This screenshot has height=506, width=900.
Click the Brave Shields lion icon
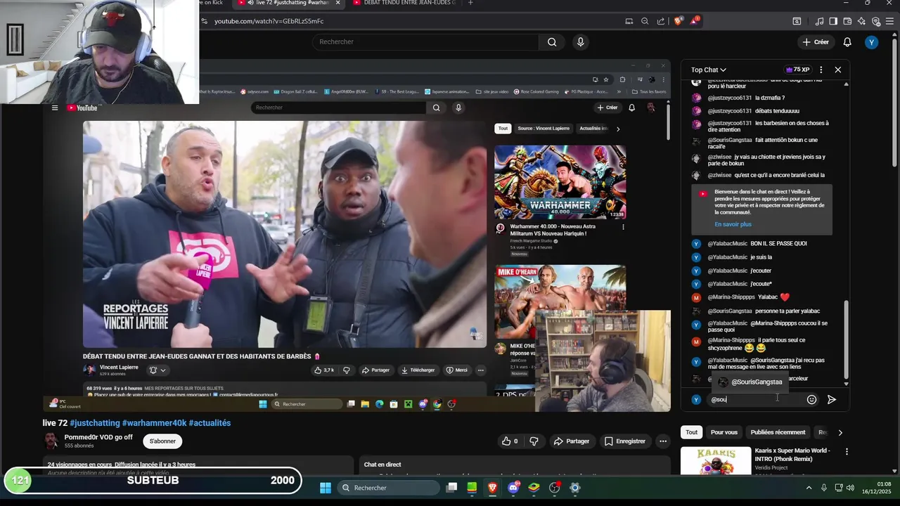coord(678,21)
